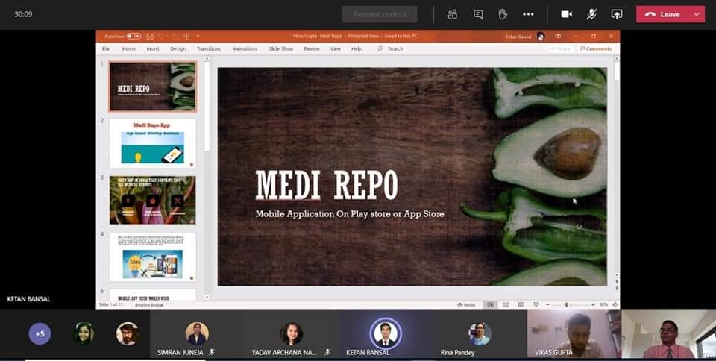This screenshot has width=716, height=361.
Task: Select slide 1 MEDI REPO thumbnail
Action: click(x=153, y=87)
